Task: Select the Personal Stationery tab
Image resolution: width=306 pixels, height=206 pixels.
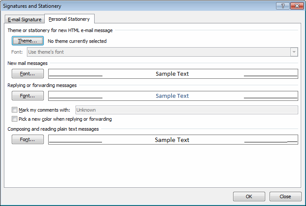Action: [x=69, y=19]
